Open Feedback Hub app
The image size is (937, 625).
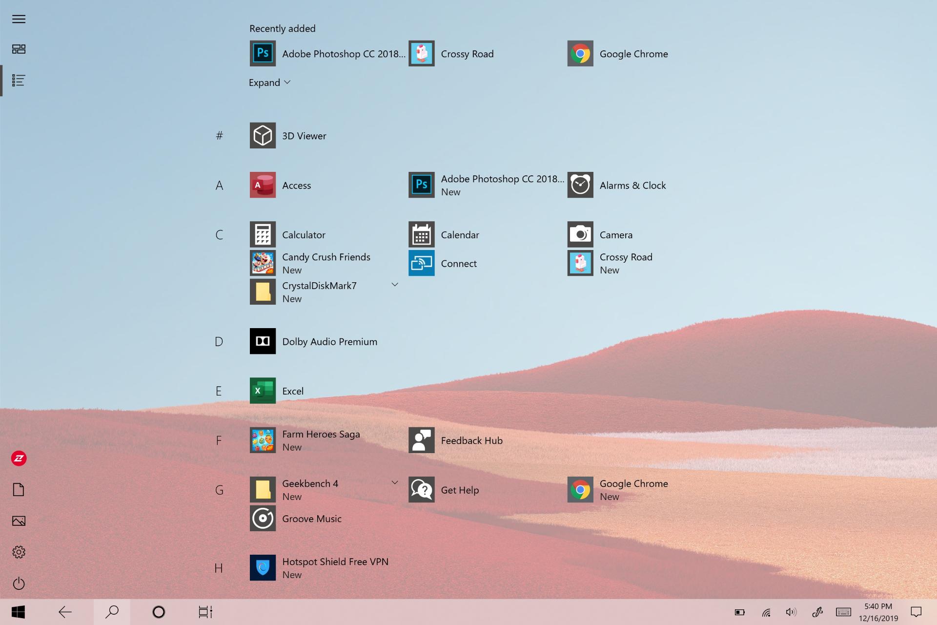(455, 440)
